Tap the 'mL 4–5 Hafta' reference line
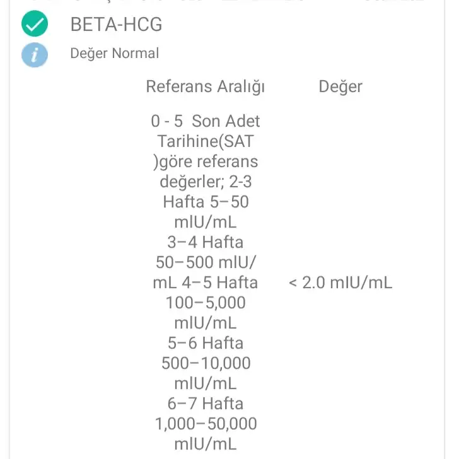The width and height of the screenshot is (454, 459). point(206,282)
